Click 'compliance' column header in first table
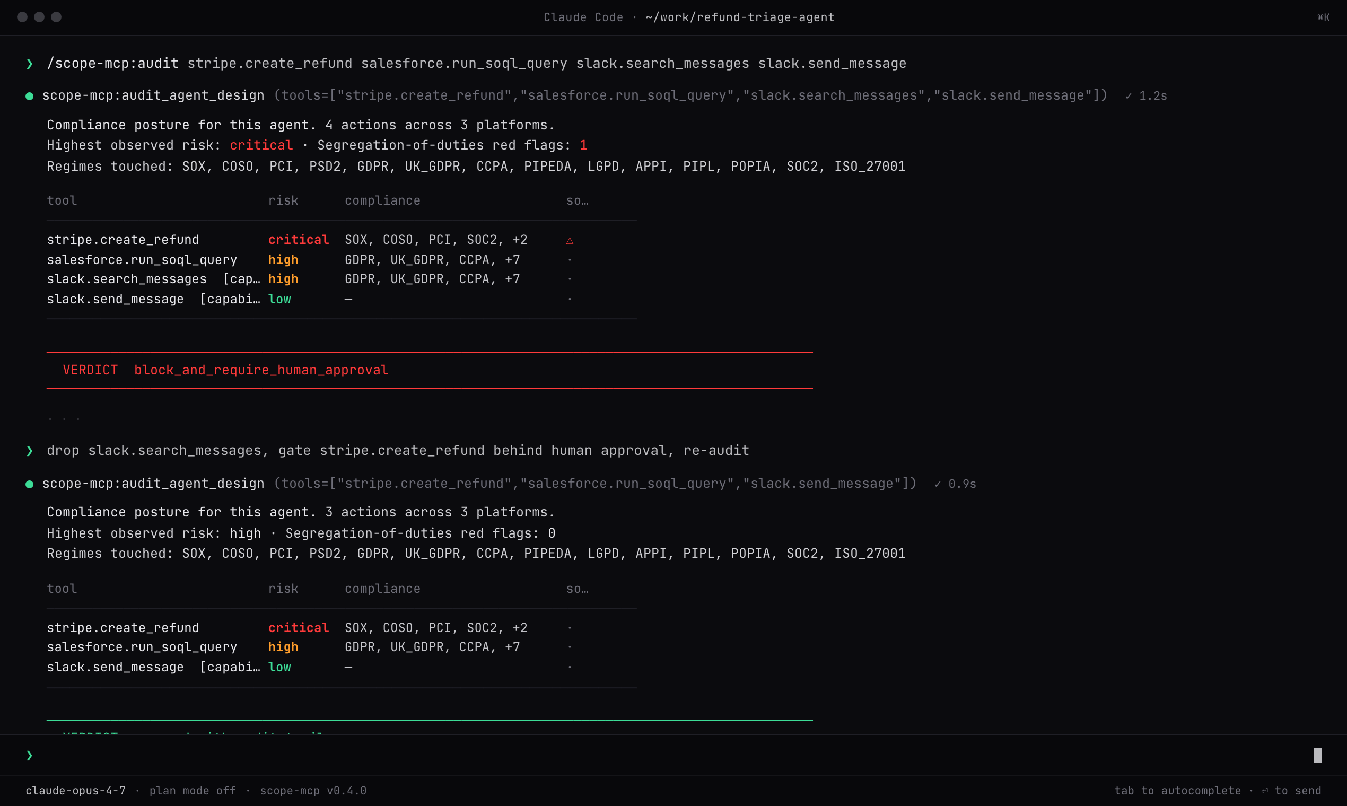This screenshot has width=1347, height=806. [382, 201]
